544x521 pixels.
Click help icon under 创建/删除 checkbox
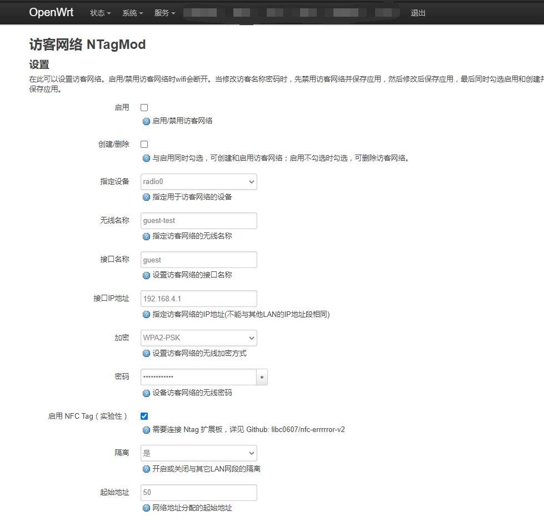pyautogui.click(x=146, y=158)
